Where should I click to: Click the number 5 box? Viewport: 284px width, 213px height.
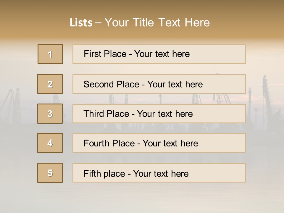pos(50,173)
